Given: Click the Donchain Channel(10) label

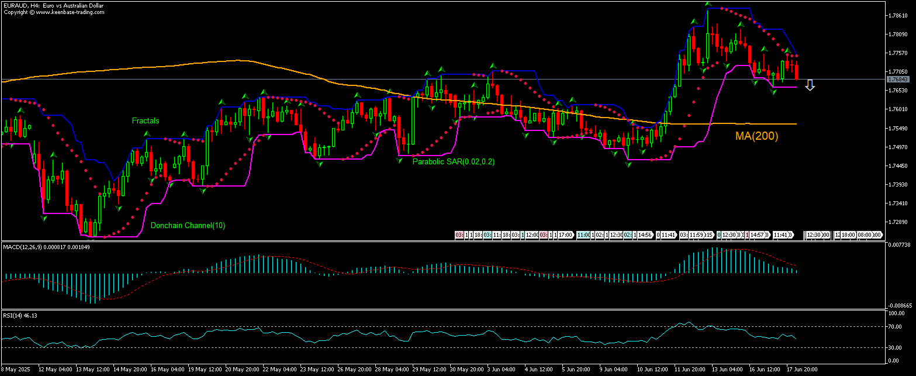Looking at the screenshot, I should (188, 225).
